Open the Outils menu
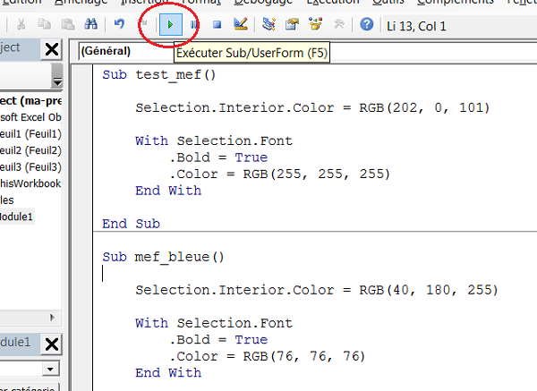The image size is (537, 391). coord(388,2)
